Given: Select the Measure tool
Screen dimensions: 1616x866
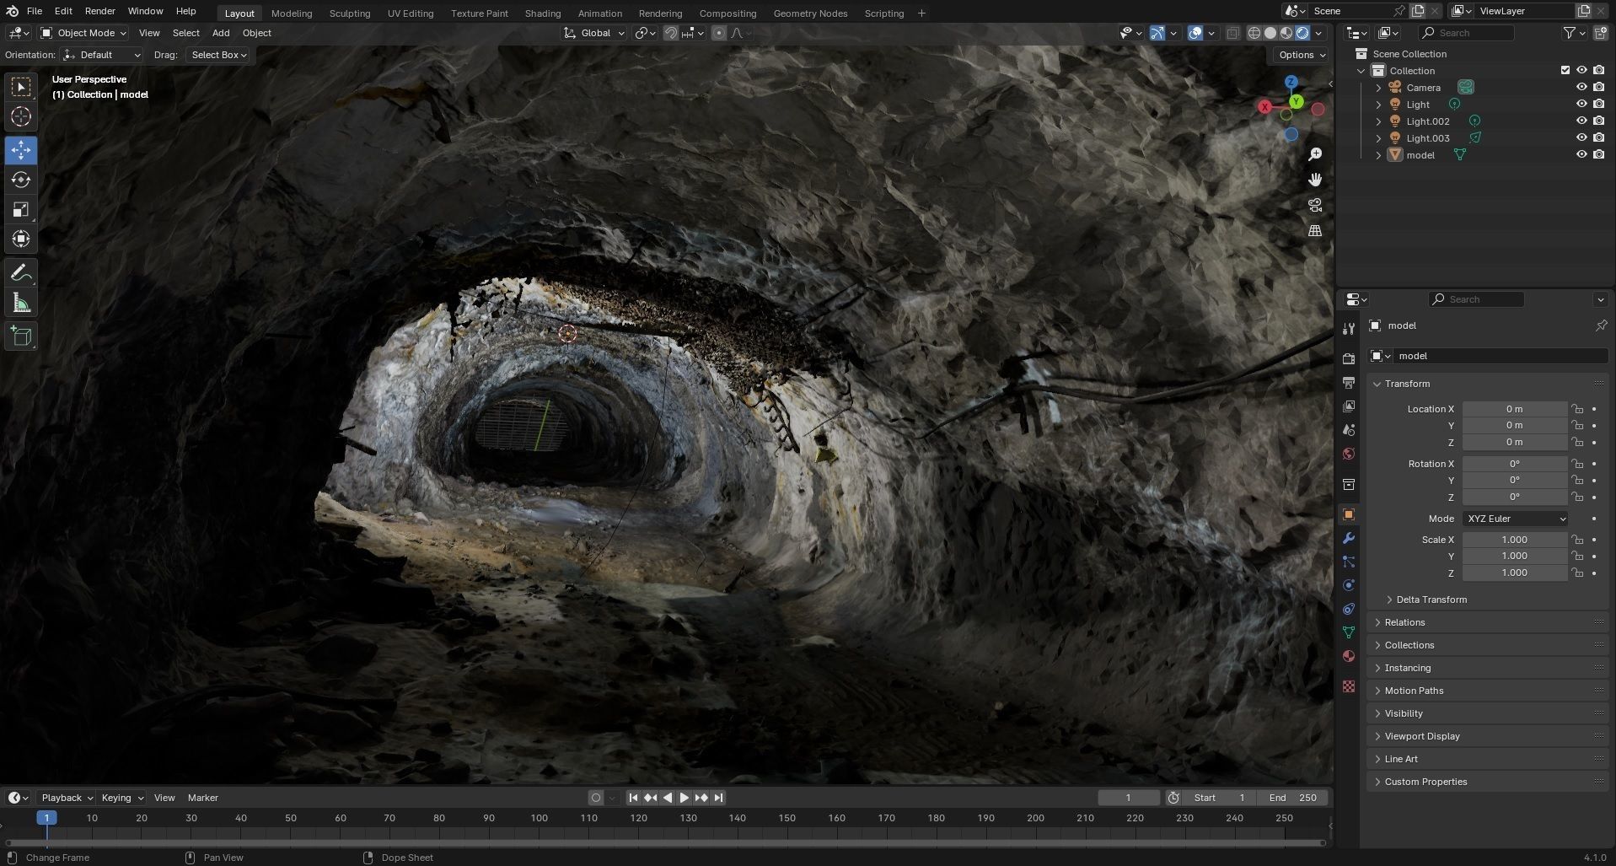Looking at the screenshot, I should pyautogui.click(x=21, y=303).
